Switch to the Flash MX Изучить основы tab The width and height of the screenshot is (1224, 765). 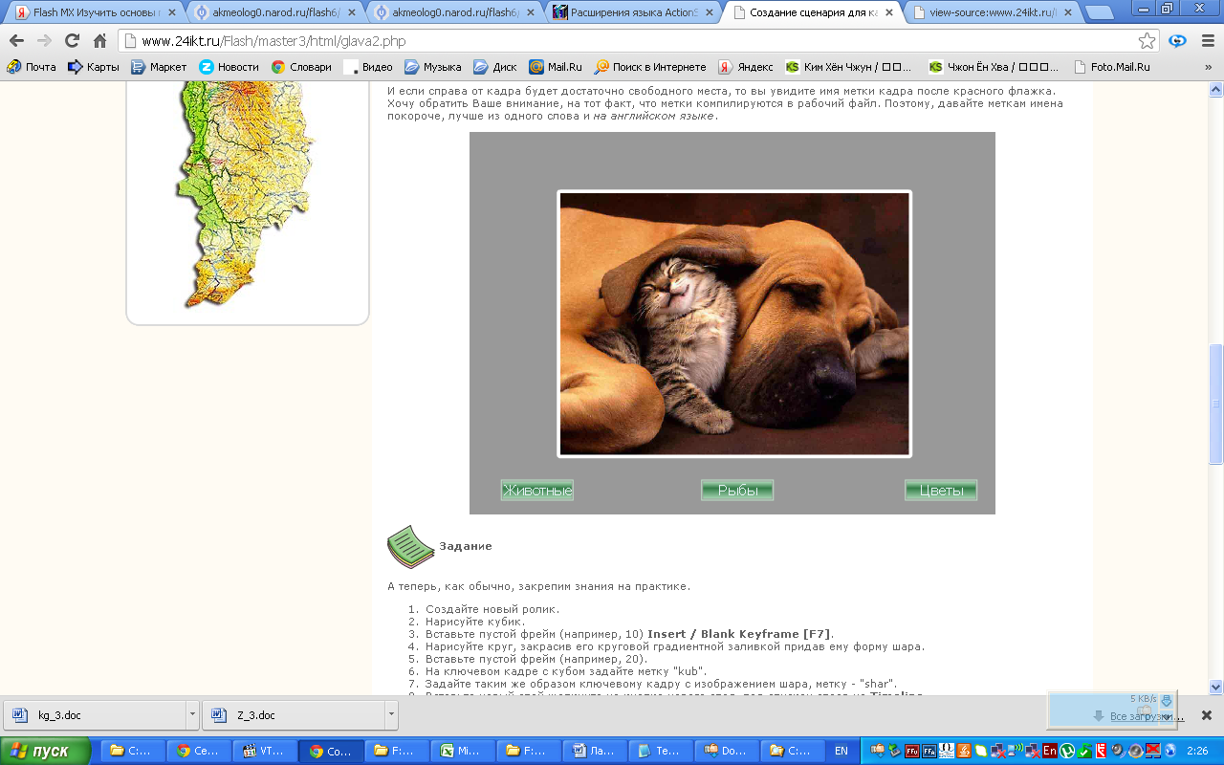[92, 13]
